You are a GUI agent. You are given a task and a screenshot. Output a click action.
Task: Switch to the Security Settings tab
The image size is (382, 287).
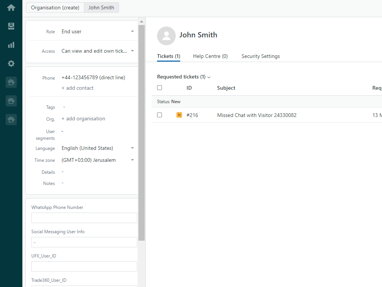coord(260,56)
